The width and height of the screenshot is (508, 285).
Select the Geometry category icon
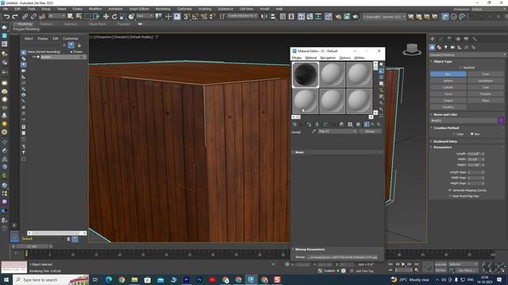[432, 47]
